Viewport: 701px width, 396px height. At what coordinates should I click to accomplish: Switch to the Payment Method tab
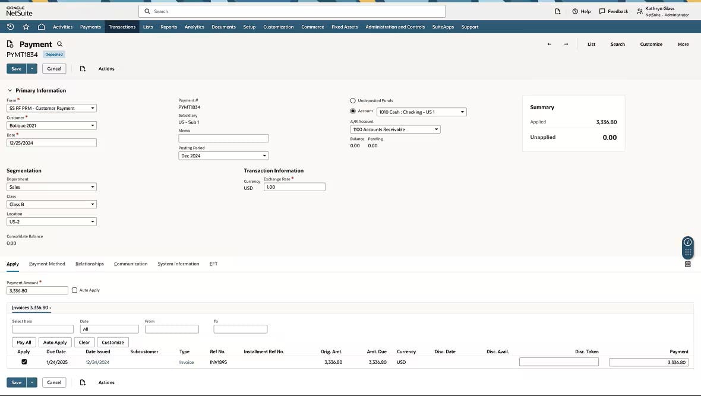(47, 264)
